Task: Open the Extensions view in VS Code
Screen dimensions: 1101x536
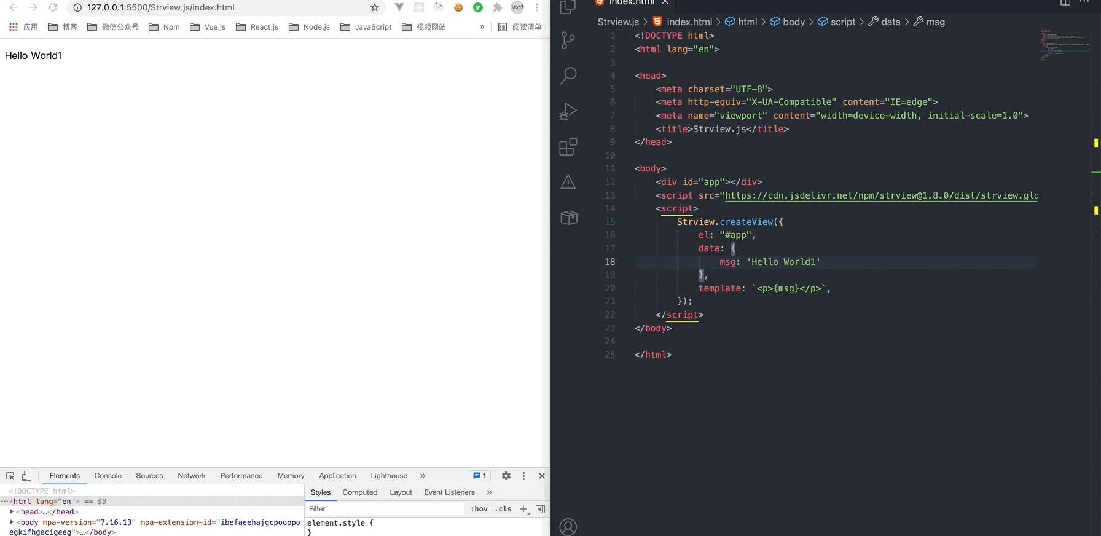Action: pos(568,147)
